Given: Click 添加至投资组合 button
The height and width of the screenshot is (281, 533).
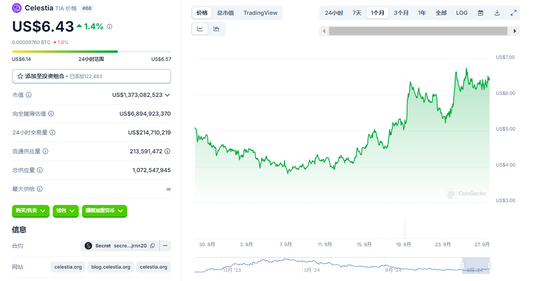Looking at the screenshot, I should point(92,76).
